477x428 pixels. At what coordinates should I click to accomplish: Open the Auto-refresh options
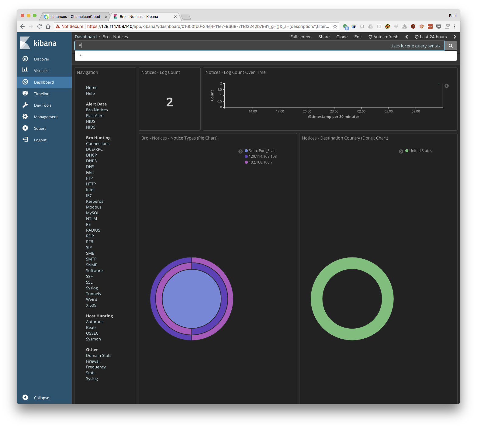pos(383,37)
